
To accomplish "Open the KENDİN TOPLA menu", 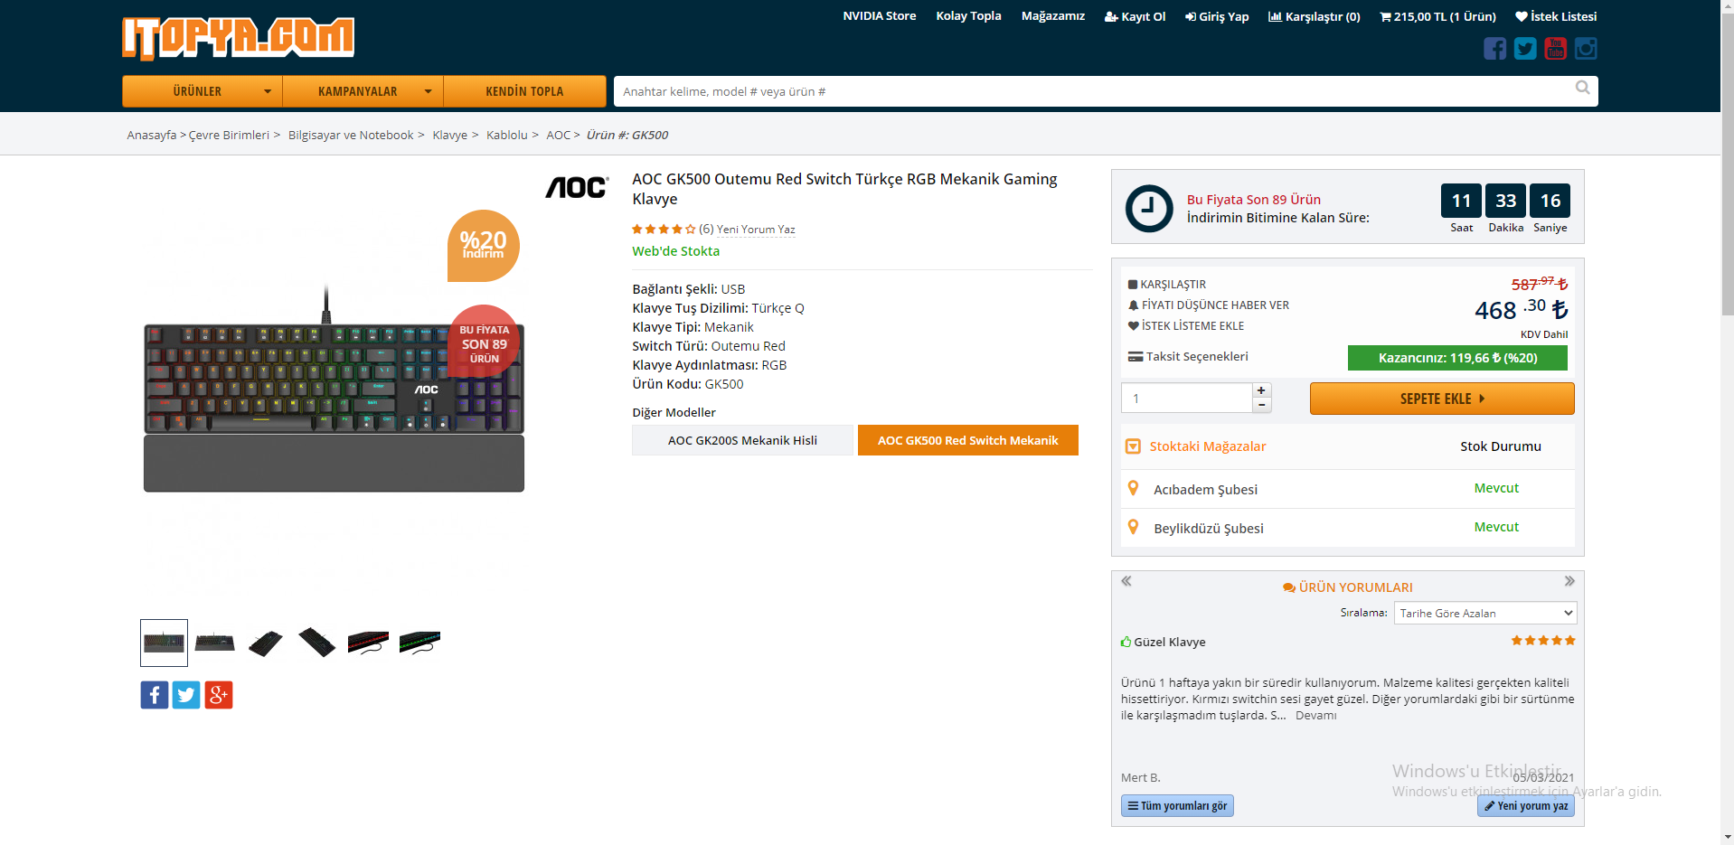I will (x=524, y=91).
